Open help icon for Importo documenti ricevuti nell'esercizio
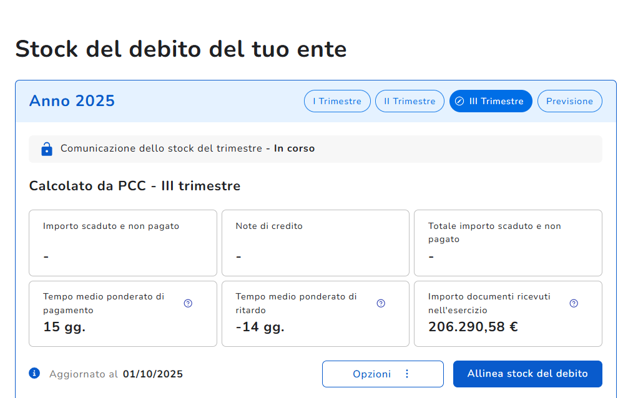The image size is (633, 398). click(x=574, y=303)
